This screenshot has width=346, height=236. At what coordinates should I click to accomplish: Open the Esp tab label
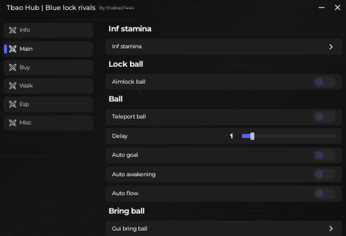pos(24,104)
